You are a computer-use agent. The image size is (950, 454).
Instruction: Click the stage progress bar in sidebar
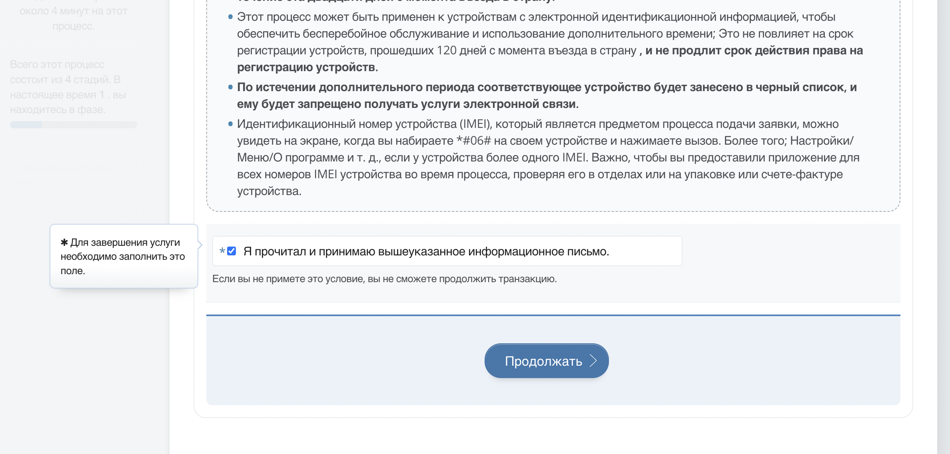click(x=73, y=125)
